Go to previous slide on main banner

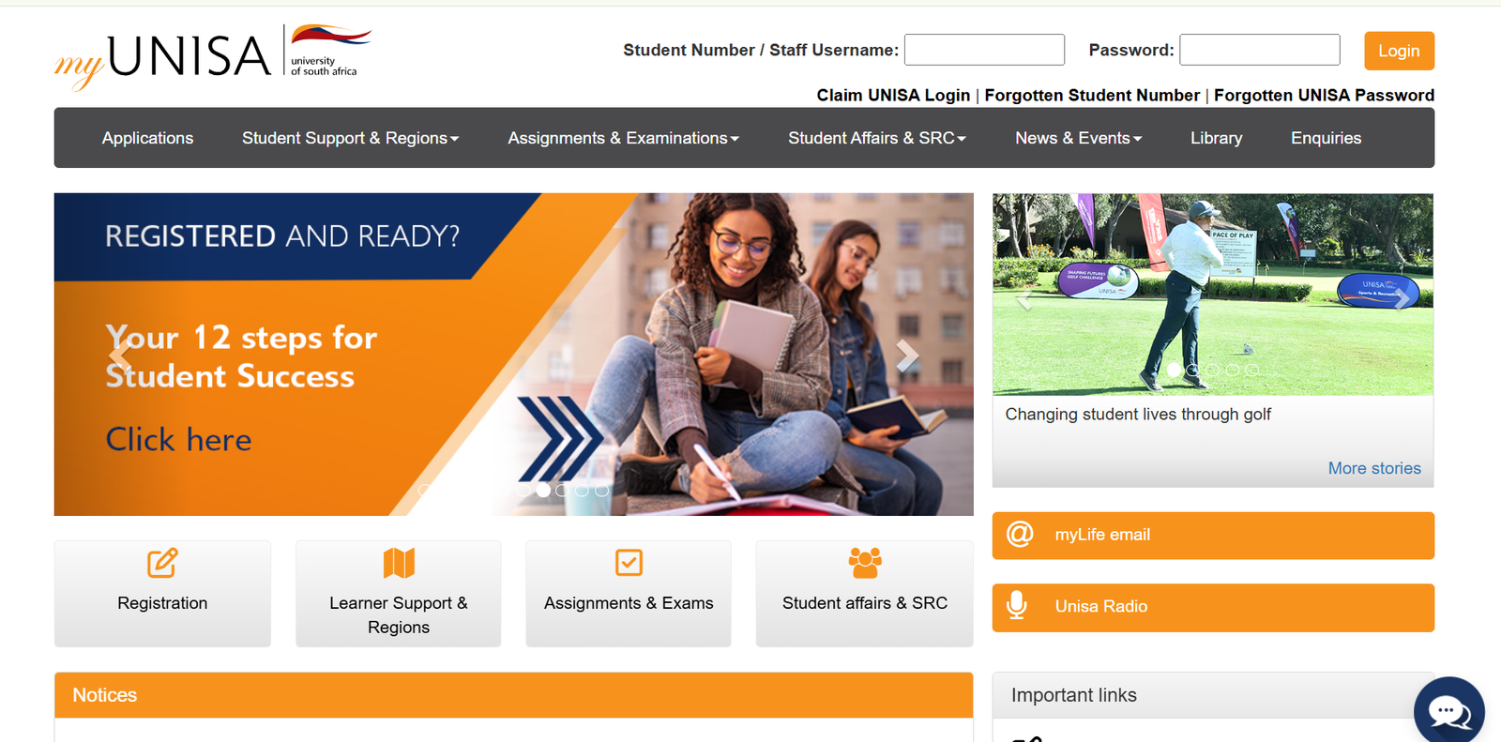coord(120,355)
